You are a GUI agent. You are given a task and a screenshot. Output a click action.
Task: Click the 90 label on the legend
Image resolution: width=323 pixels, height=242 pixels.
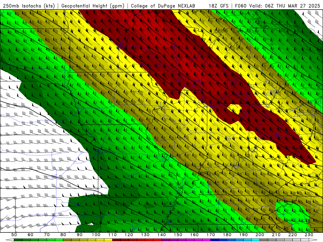(x=80, y=235)
